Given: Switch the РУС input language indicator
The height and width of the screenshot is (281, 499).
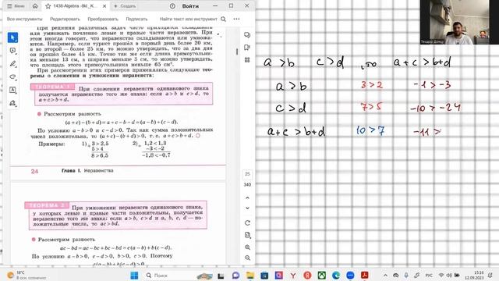Looking at the screenshot, I should click(x=429, y=276).
